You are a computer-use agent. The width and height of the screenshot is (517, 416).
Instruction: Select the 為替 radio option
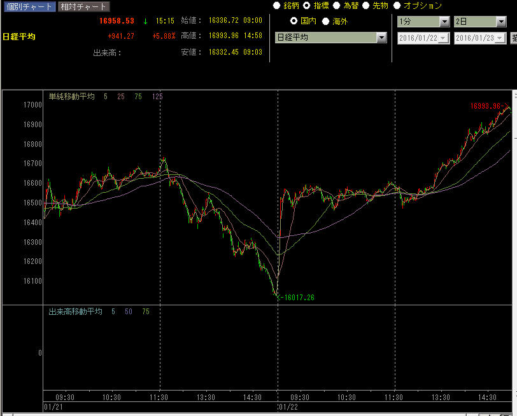point(337,5)
